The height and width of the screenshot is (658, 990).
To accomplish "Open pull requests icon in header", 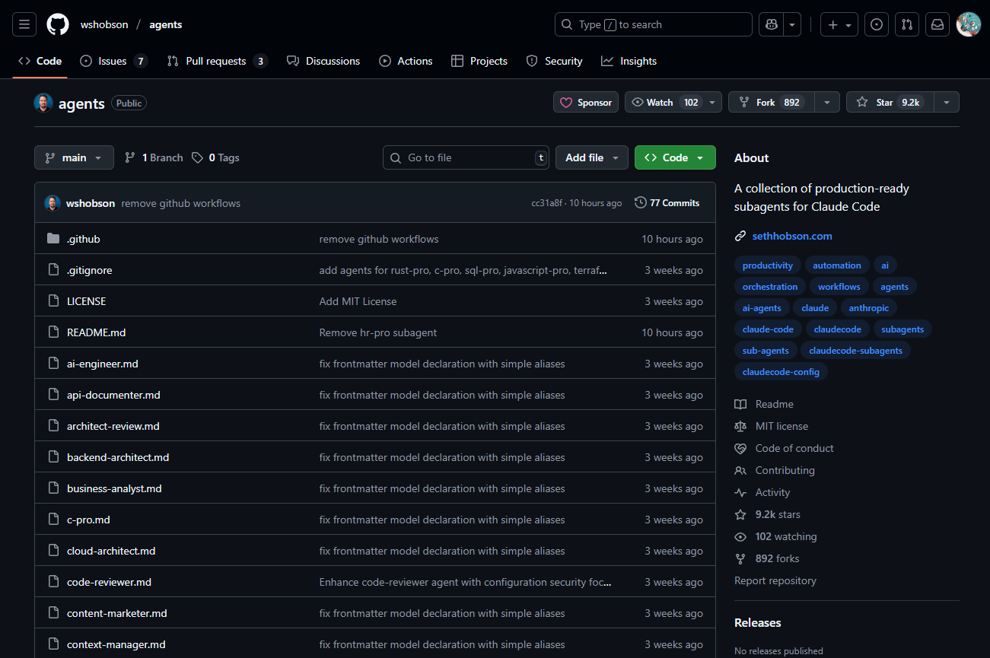I will pos(907,24).
